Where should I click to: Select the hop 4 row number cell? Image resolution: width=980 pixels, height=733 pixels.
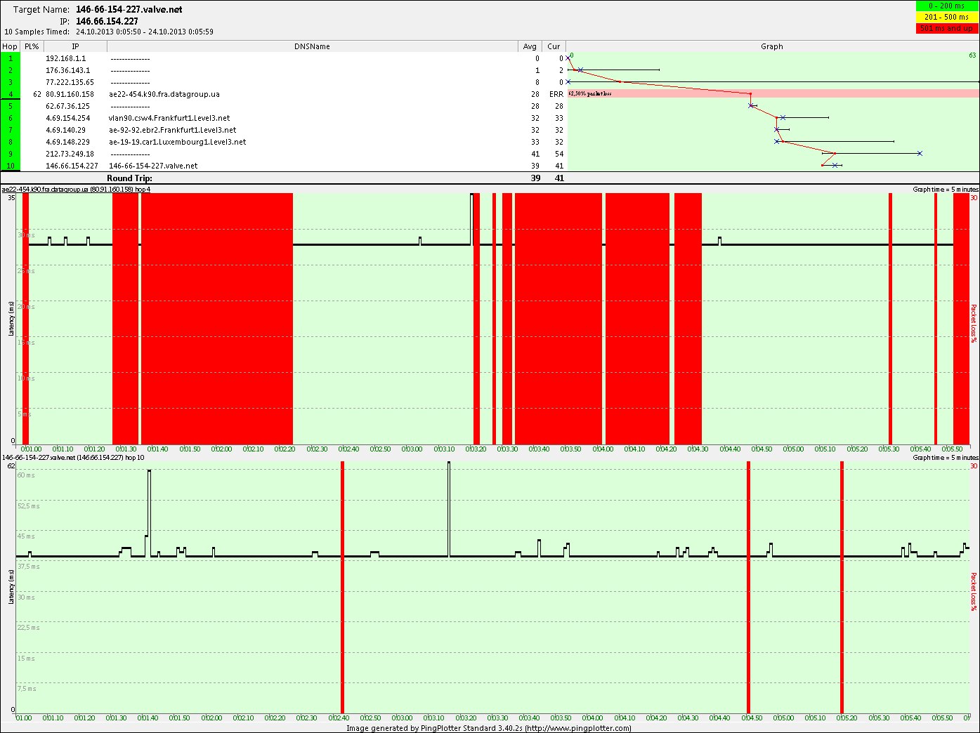point(11,94)
